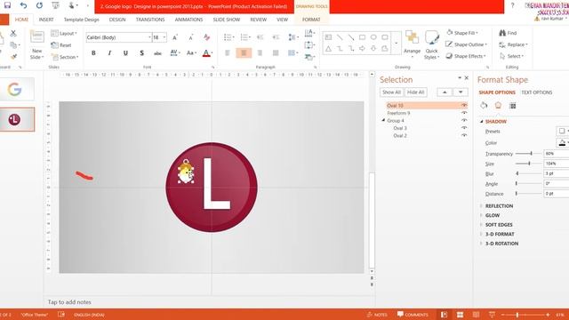
Task: Click the New Slide button
Action: [37, 45]
